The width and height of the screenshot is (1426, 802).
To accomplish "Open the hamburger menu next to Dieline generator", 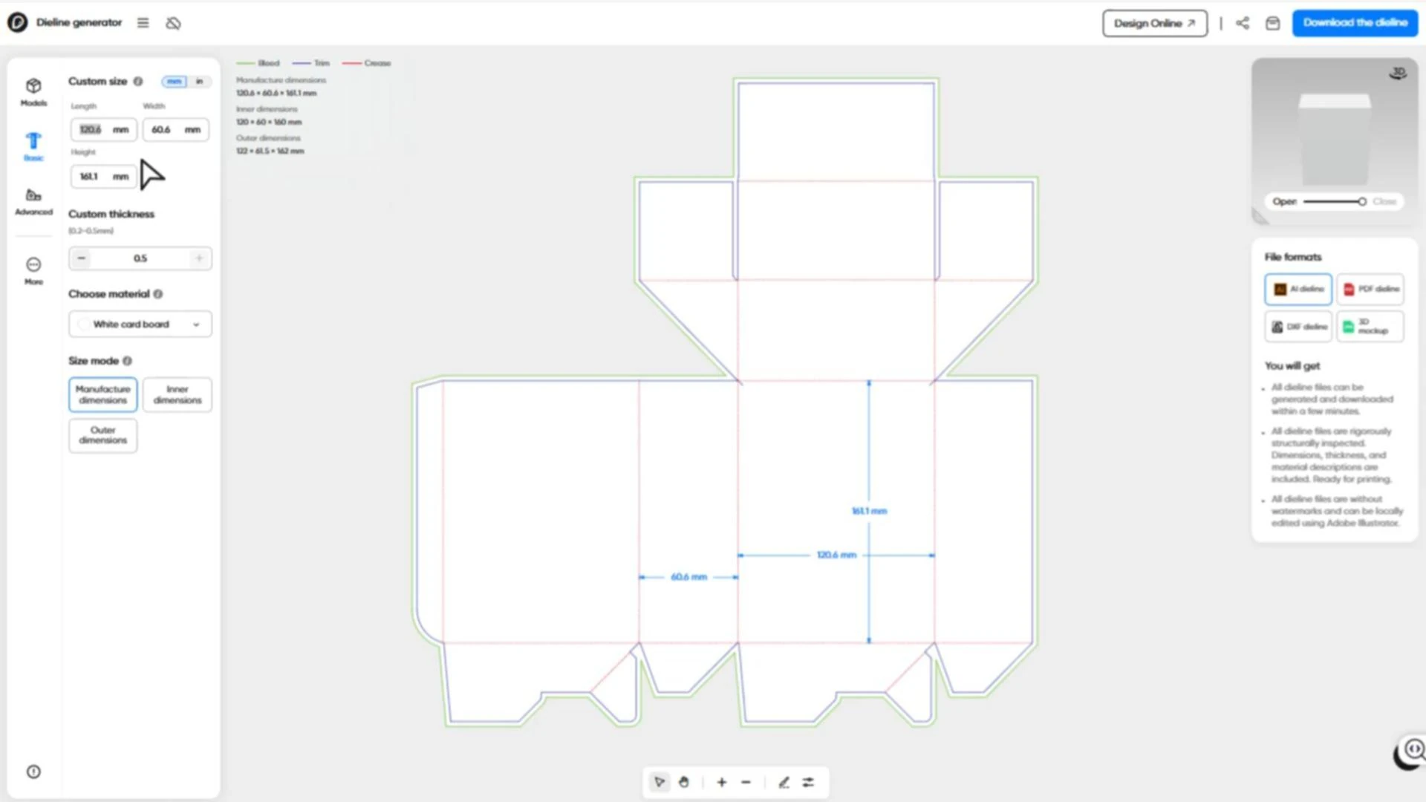I will [x=143, y=23].
